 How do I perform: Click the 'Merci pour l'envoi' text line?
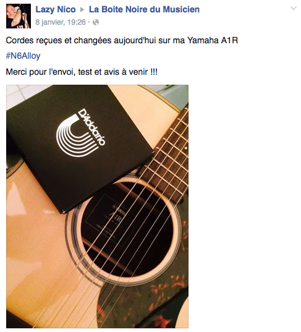(x=82, y=72)
